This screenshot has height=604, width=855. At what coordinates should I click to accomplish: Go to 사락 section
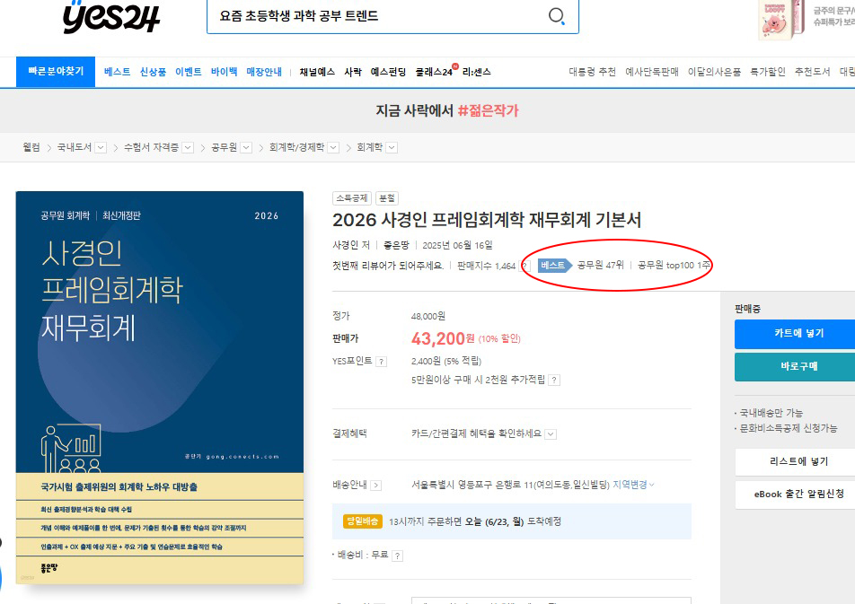[x=353, y=72]
